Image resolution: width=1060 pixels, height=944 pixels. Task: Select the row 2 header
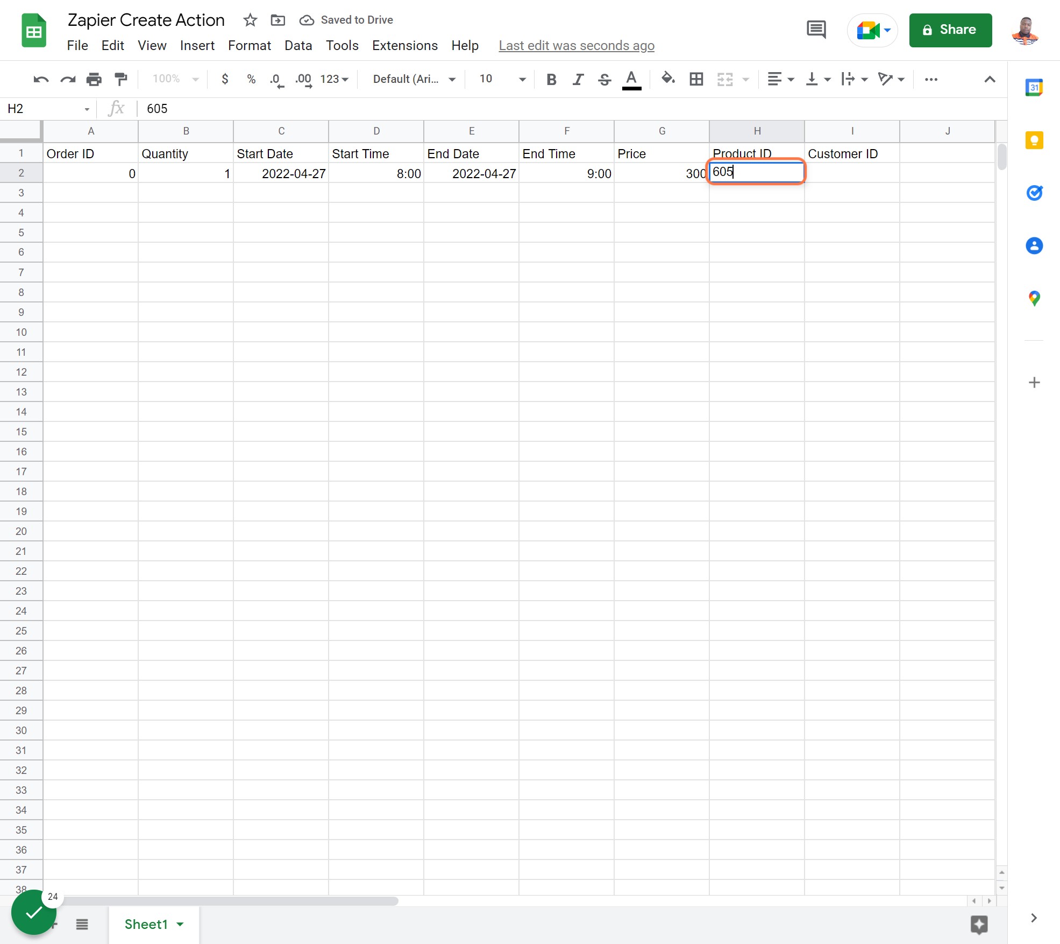[21, 173]
